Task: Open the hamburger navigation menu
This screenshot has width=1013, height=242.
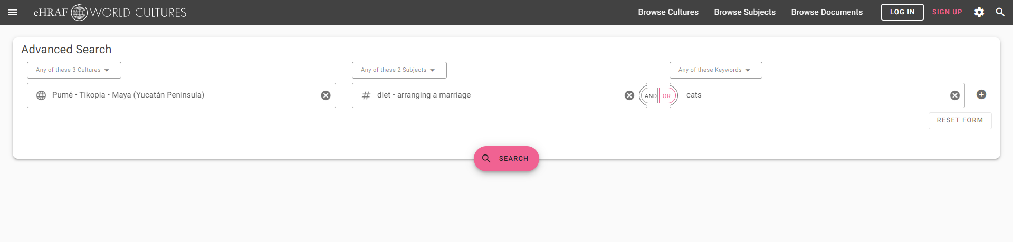Action: click(x=13, y=12)
